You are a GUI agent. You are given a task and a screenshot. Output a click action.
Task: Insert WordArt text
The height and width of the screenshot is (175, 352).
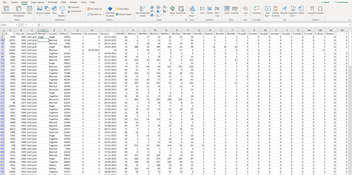[284, 10]
